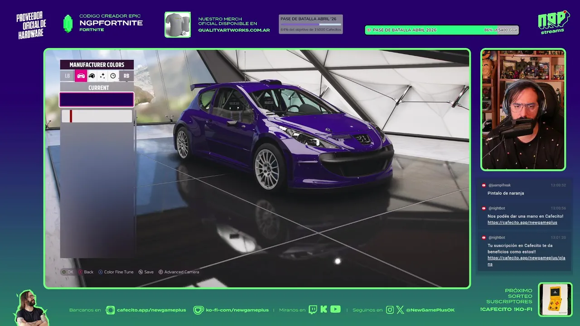Click the @NewGamePlusOK handle
This screenshot has width=580, height=326.
430,310
